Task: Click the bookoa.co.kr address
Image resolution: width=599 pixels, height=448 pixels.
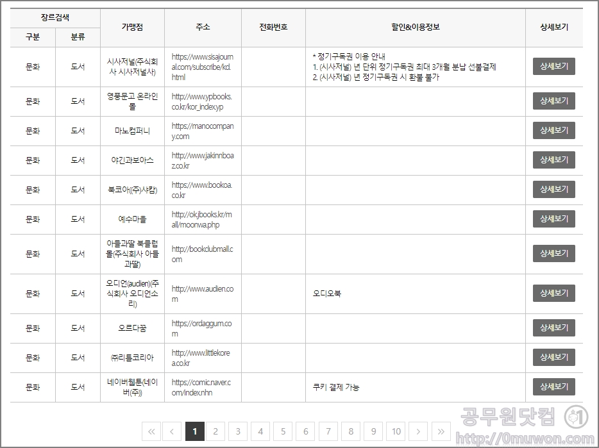Action: (202, 190)
